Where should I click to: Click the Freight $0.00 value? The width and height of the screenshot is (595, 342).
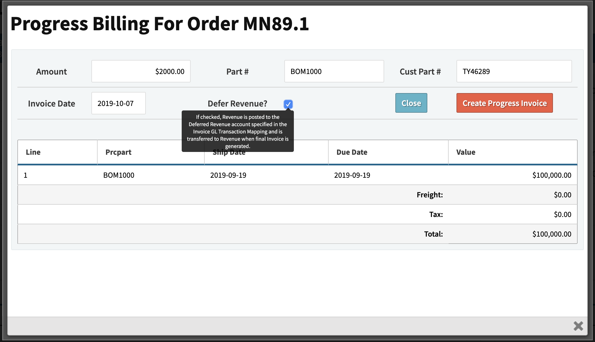tap(562, 195)
